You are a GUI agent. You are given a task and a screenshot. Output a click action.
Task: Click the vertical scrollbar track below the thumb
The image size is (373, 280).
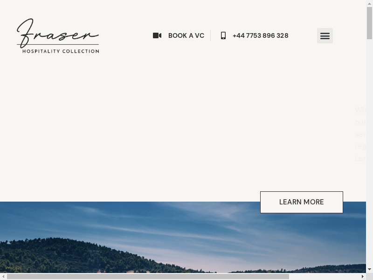(369, 153)
